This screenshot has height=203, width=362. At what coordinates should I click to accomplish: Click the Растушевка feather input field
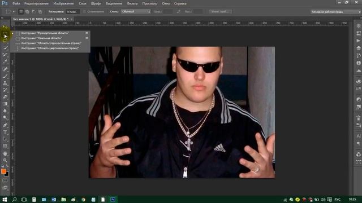pos(73,11)
